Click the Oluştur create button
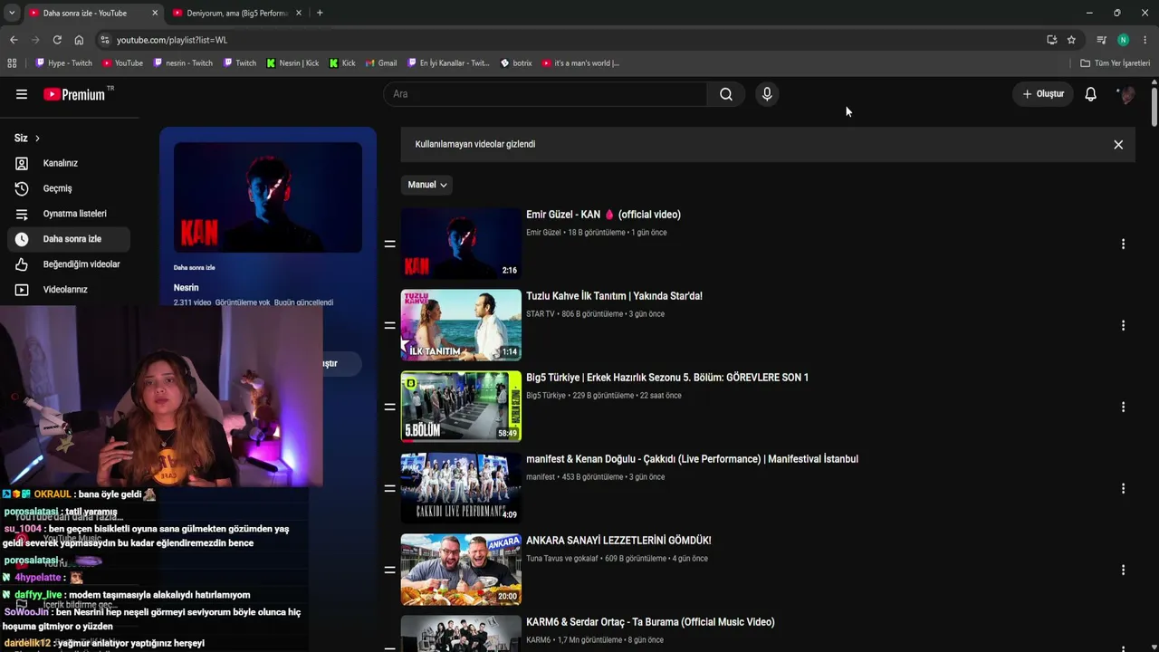The height and width of the screenshot is (652, 1159). 1043,94
